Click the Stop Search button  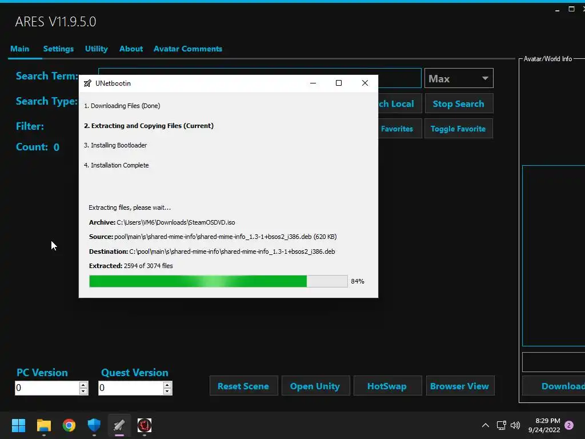(459, 104)
